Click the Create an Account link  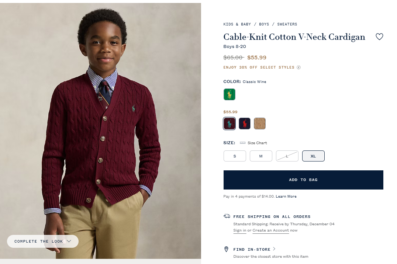tap(270, 230)
